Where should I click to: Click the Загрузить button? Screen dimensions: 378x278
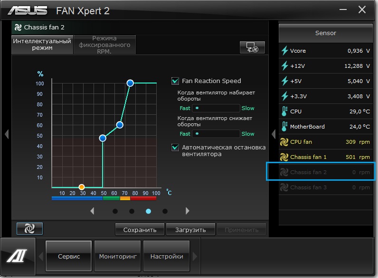[x=190, y=230]
